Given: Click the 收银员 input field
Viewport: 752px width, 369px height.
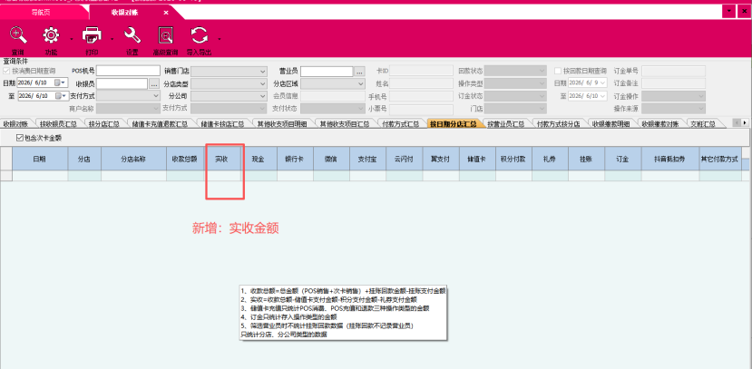Looking at the screenshot, I should [x=122, y=83].
